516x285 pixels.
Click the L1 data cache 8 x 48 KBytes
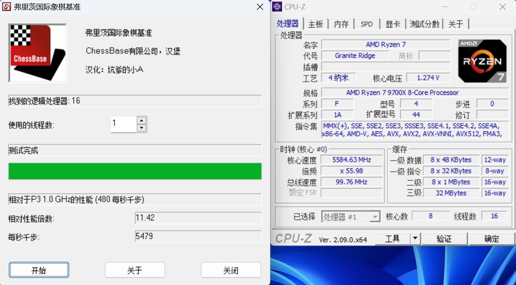tap(451, 160)
